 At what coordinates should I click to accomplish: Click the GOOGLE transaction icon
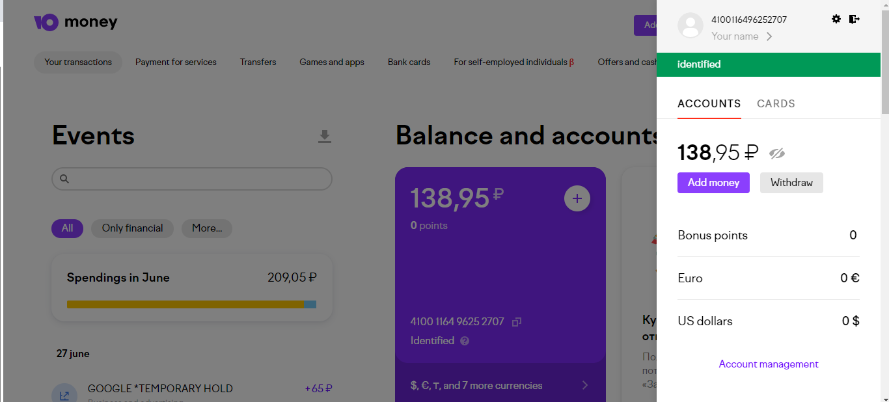(64, 394)
